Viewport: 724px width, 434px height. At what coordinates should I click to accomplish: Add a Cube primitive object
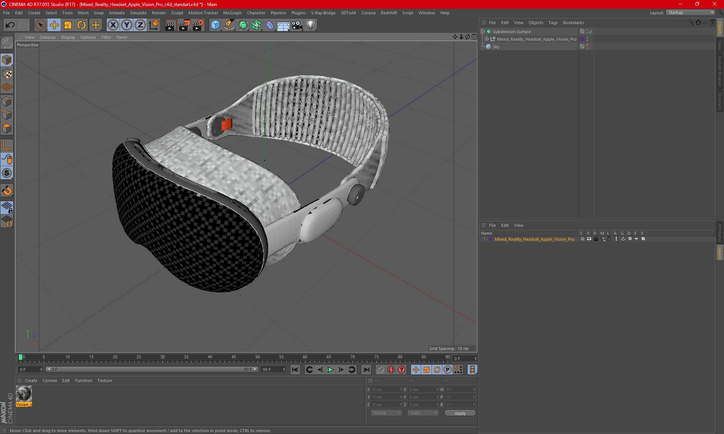215,25
